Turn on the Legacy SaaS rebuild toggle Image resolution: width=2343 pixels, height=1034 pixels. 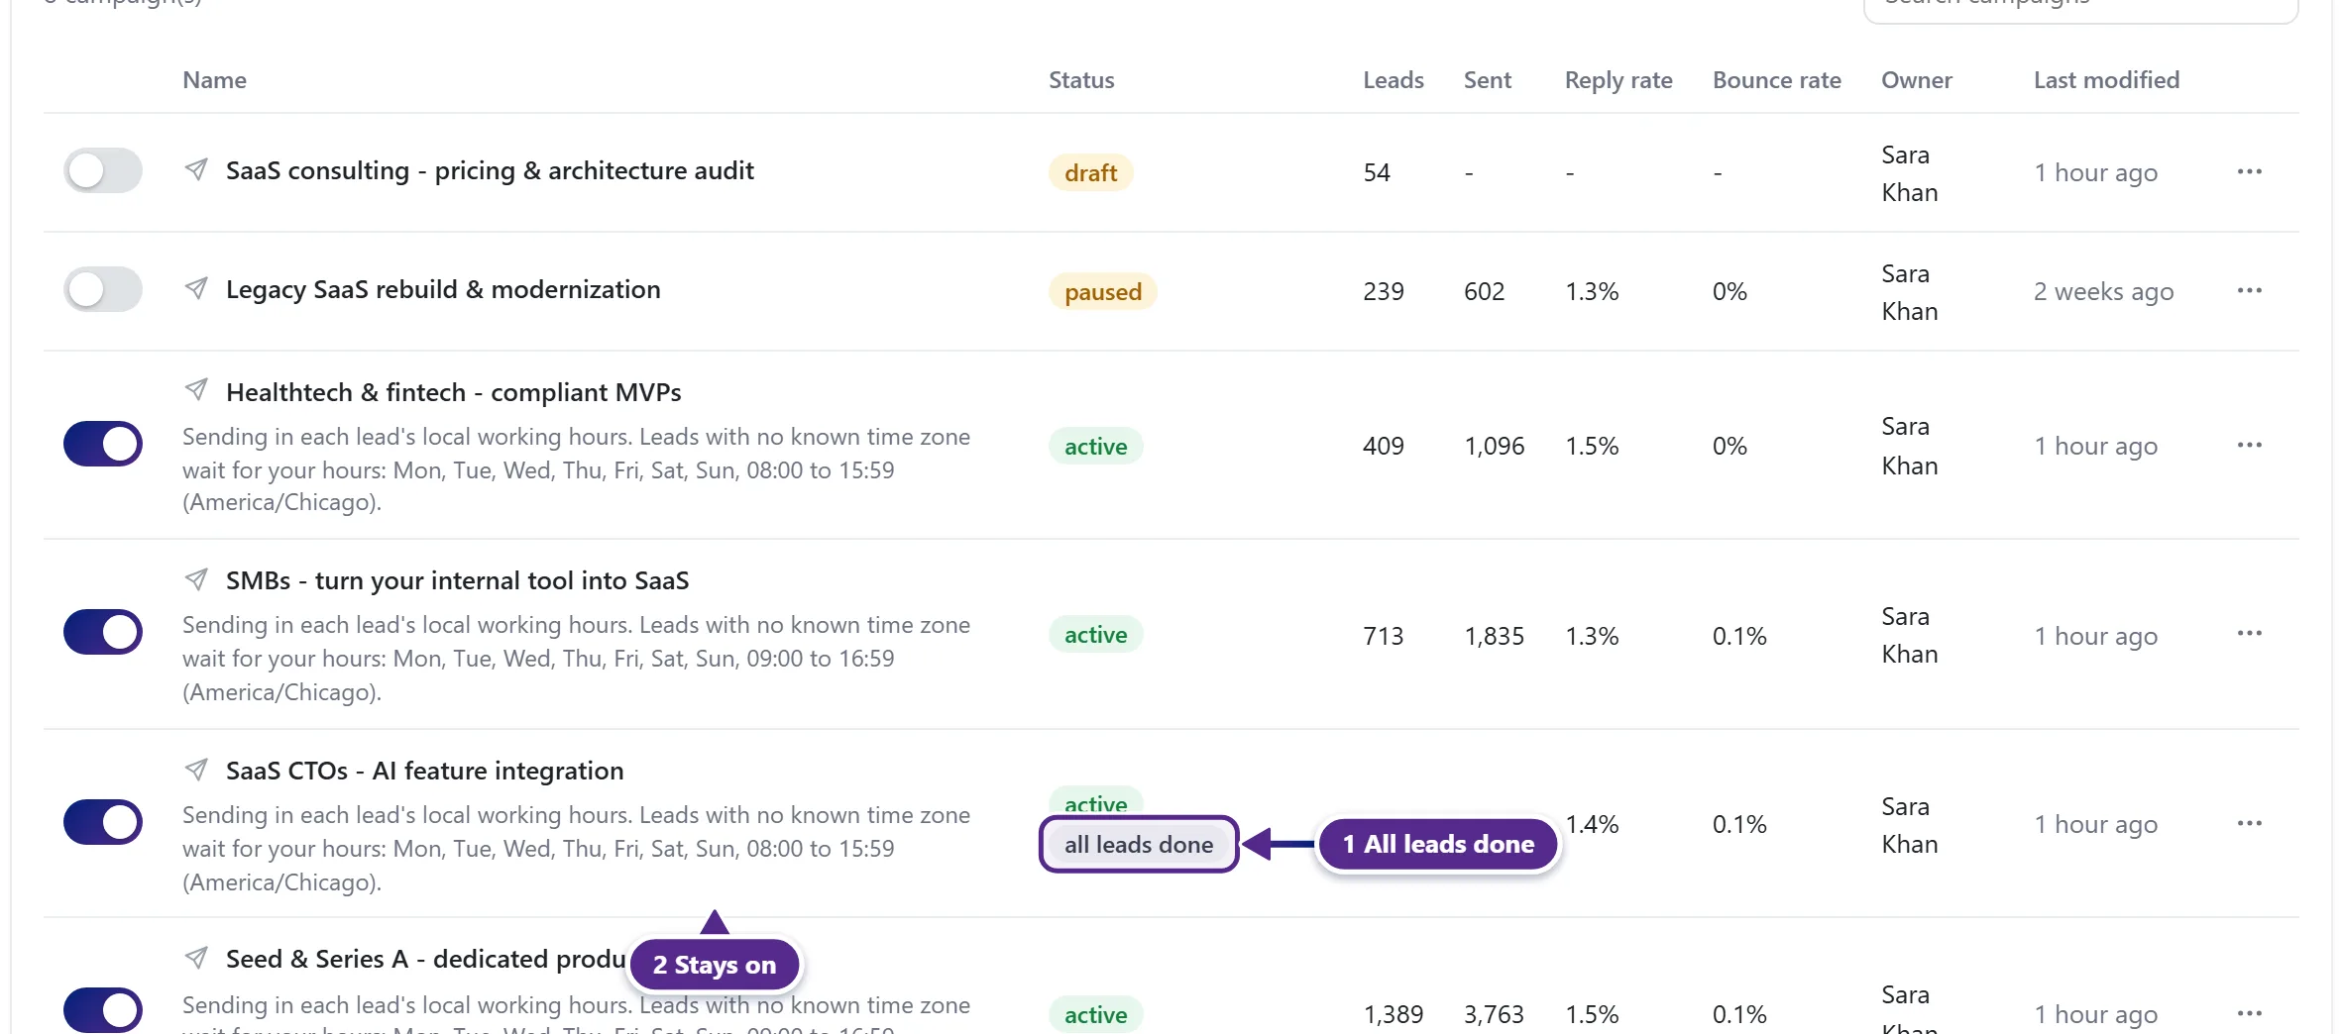coord(103,289)
